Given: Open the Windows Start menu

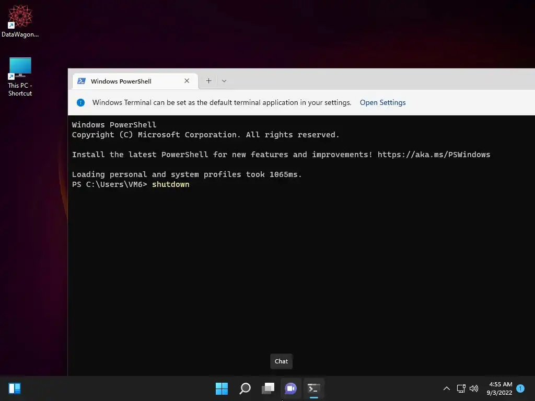Looking at the screenshot, I should 222,388.
